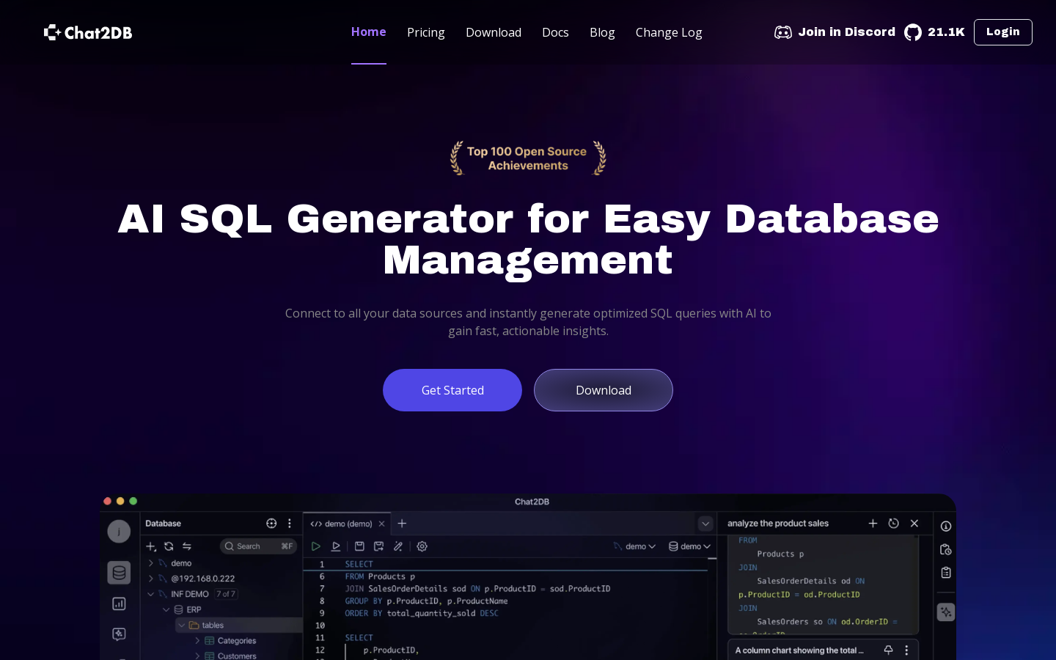The image size is (1056, 660).
Task: Open the AI chat icon in left sidebar
Action: [119, 634]
